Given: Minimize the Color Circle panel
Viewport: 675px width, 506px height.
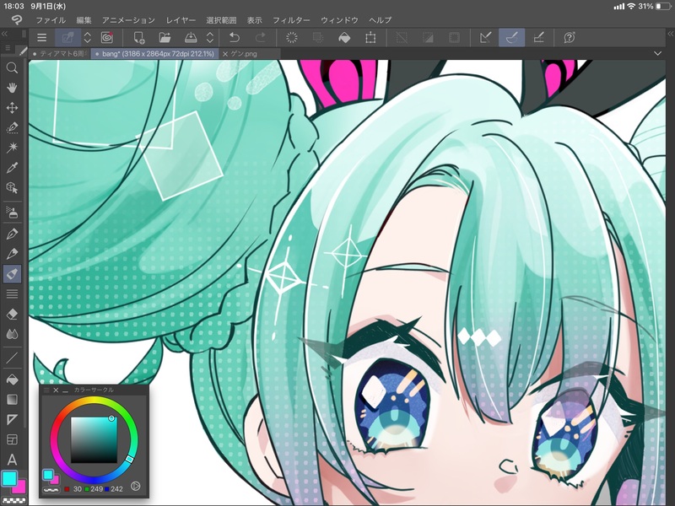Looking at the screenshot, I should [66, 390].
